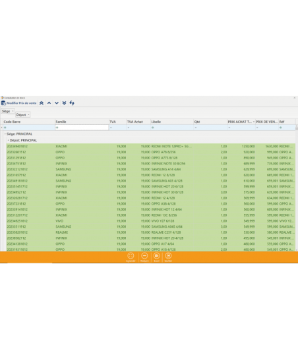Click Libelle filter row cell
Screen dimensions: 298x360
[x=172, y=128]
